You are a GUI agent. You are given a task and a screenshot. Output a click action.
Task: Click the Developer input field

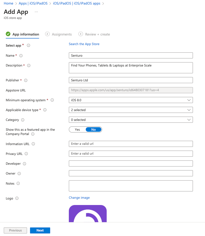click(131, 164)
